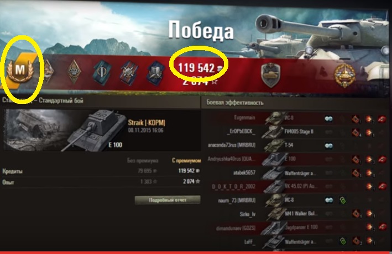Screen dimensions: 392x254
Task: Select the Без премиума column header
Action: (143, 161)
